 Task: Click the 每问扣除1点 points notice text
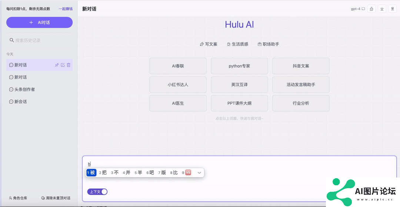tap(28, 9)
